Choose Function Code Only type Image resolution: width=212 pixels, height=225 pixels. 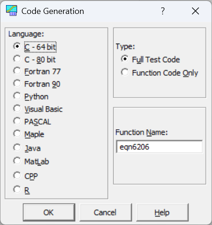pyautogui.click(x=159, y=73)
